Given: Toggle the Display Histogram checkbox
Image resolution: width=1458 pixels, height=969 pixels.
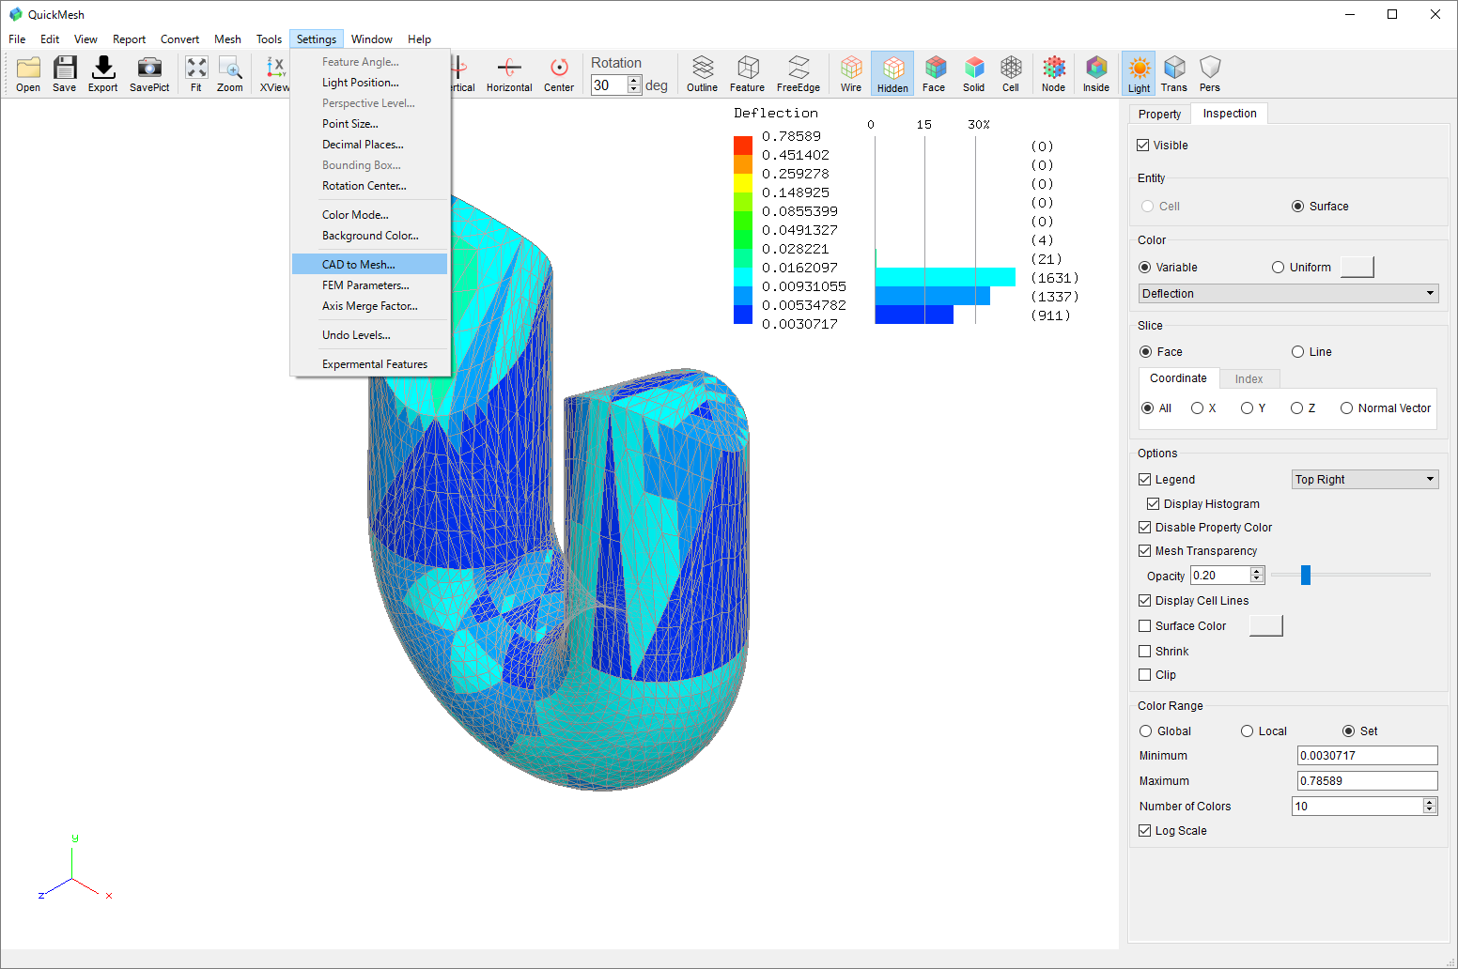Looking at the screenshot, I should click(x=1153, y=504).
